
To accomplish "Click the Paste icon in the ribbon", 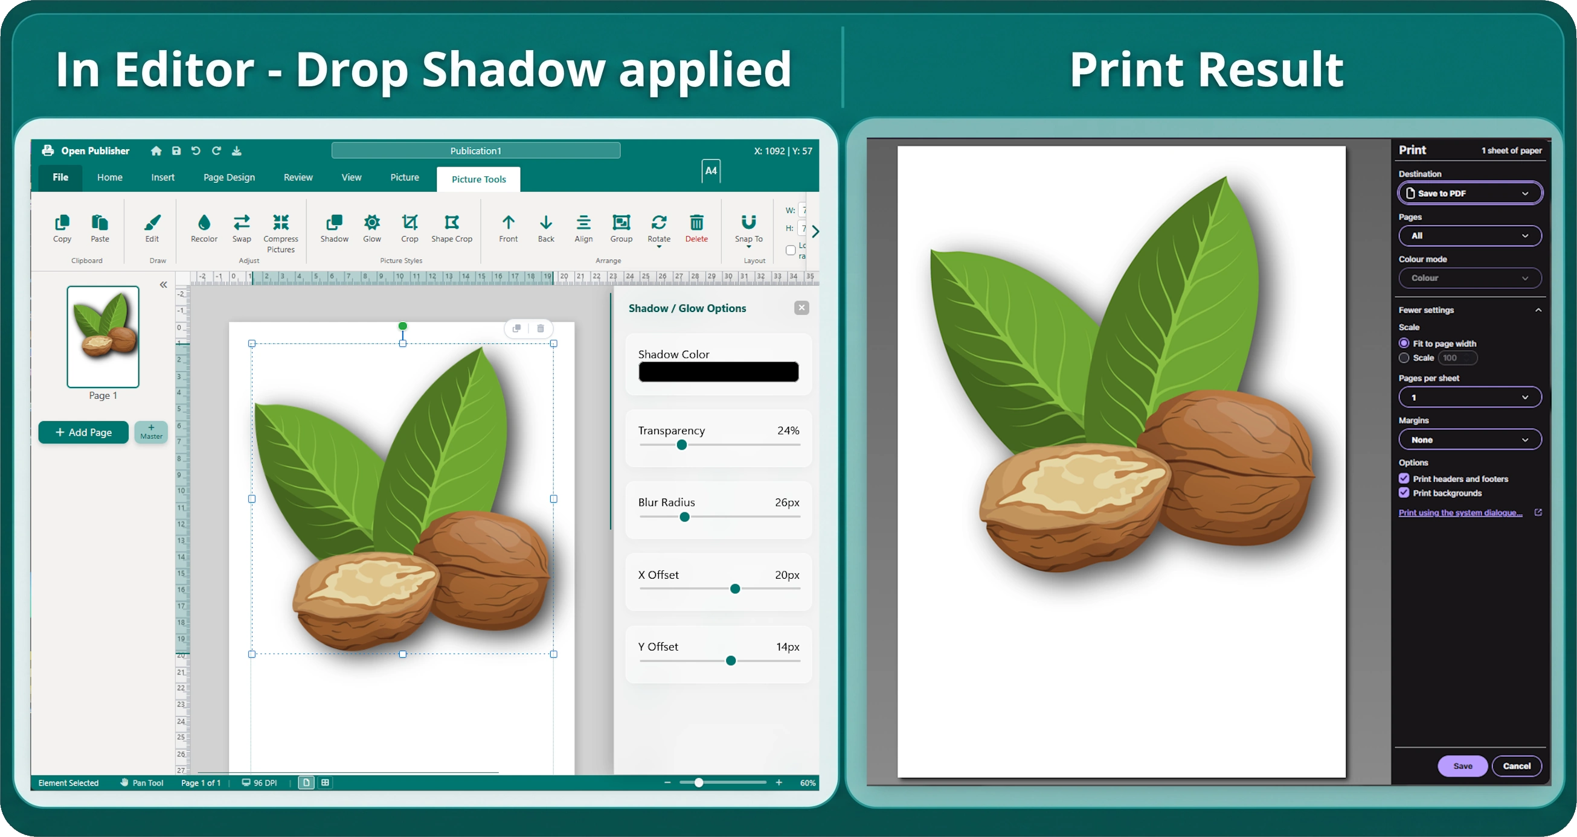I will click(100, 222).
